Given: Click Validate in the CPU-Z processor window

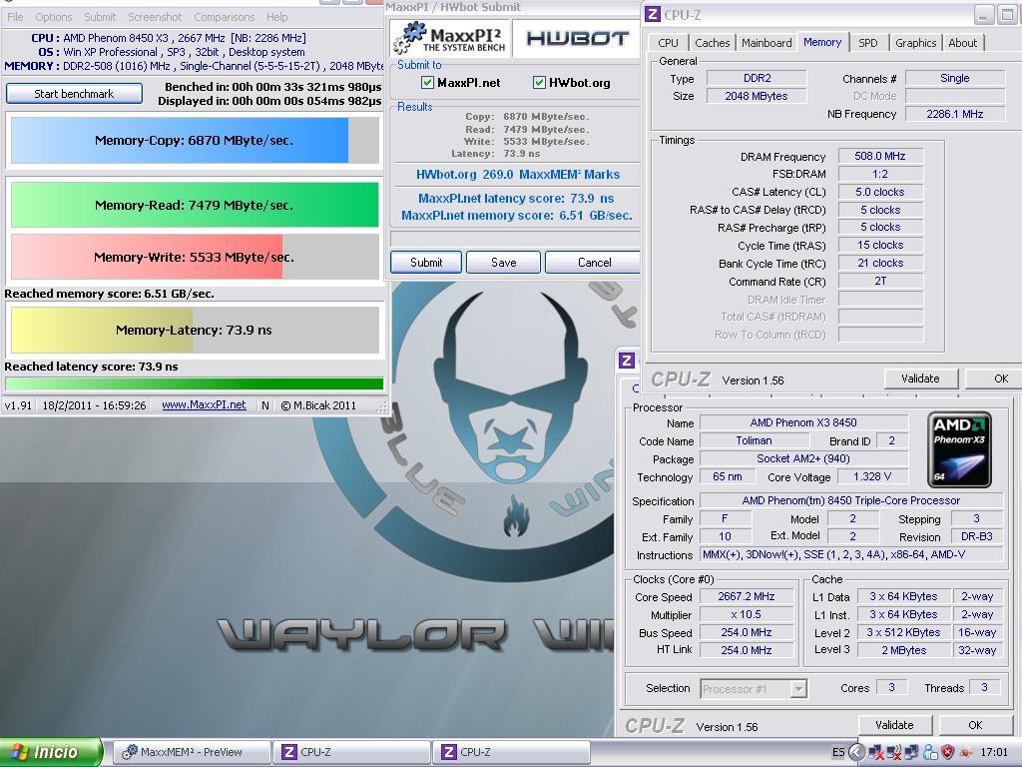Looking at the screenshot, I should point(894,725).
